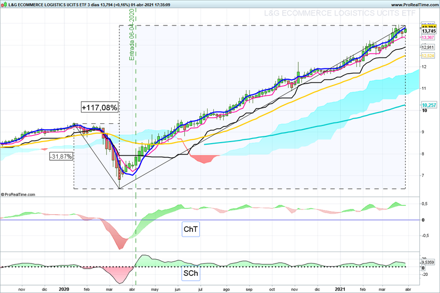Click the 2021 year label on time axis
The width and height of the screenshot is (440, 293).
[340, 289]
